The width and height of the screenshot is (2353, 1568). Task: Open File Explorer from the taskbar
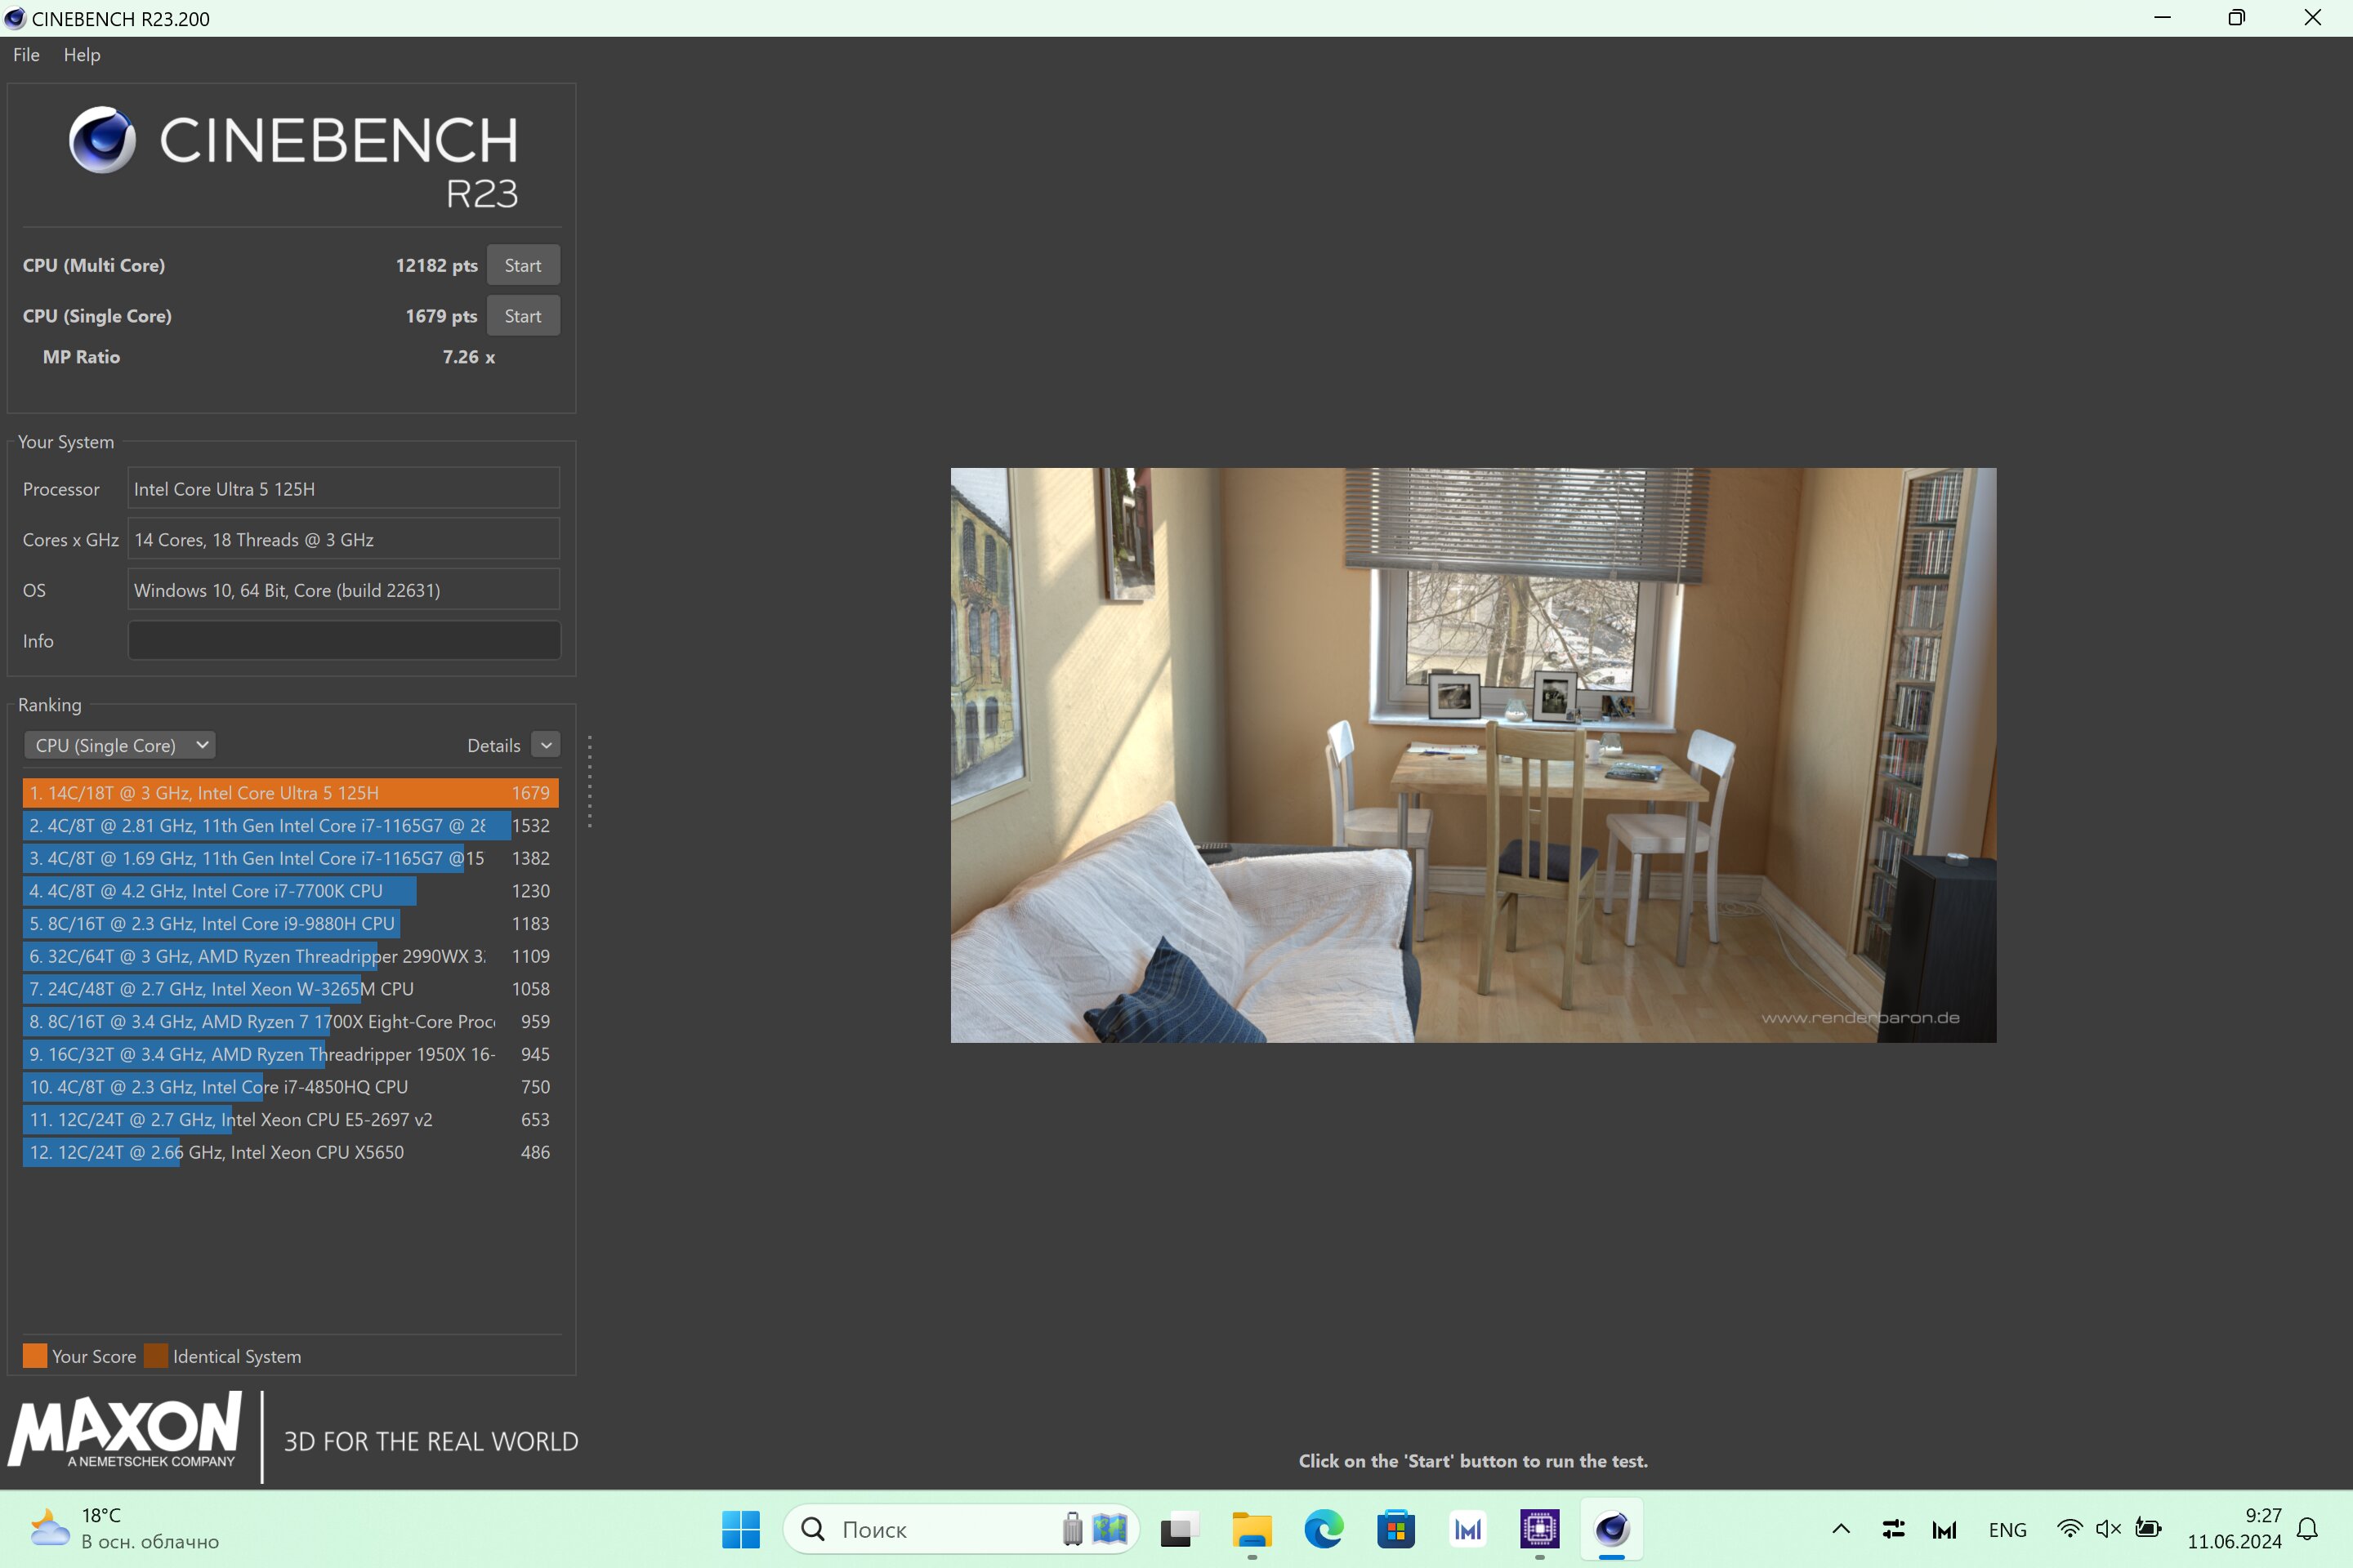tap(1252, 1529)
